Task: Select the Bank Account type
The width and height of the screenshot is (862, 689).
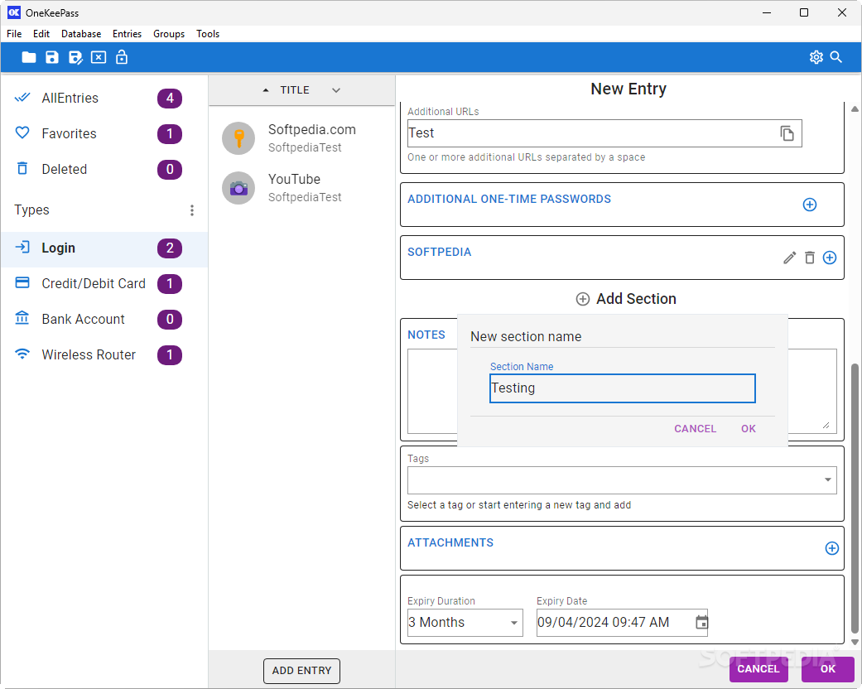Action: 104,319
